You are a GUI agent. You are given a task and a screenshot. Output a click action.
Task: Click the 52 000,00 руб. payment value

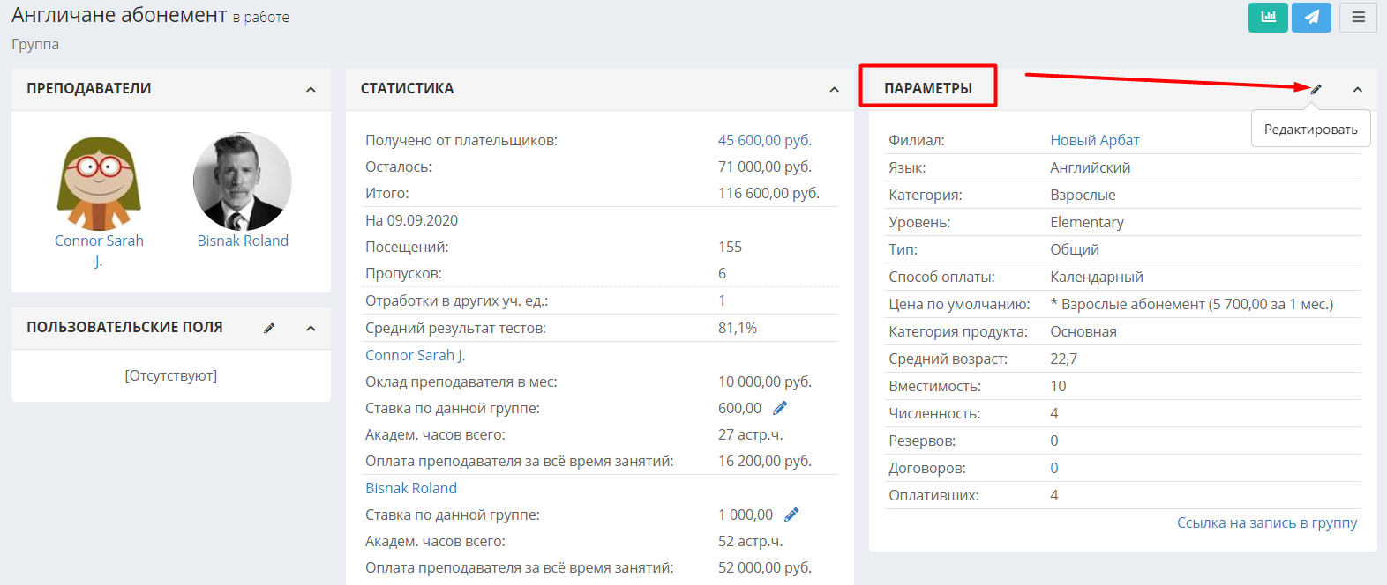click(x=765, y=567)
